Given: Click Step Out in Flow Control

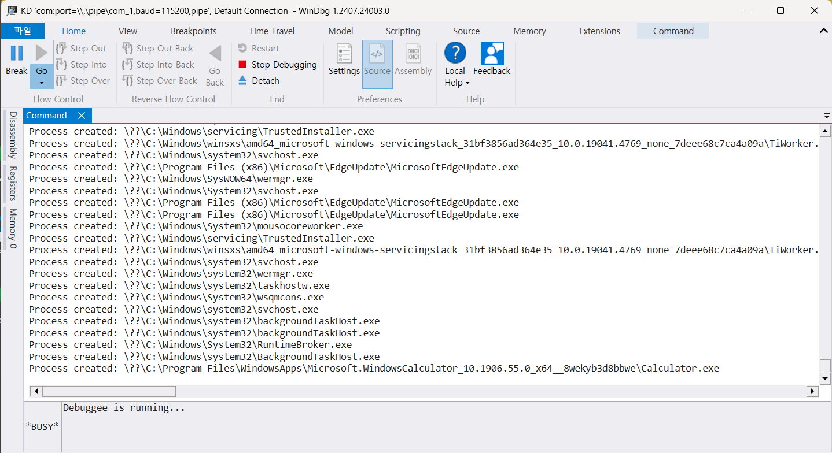Looking at the screenshot, I should 82,49.
